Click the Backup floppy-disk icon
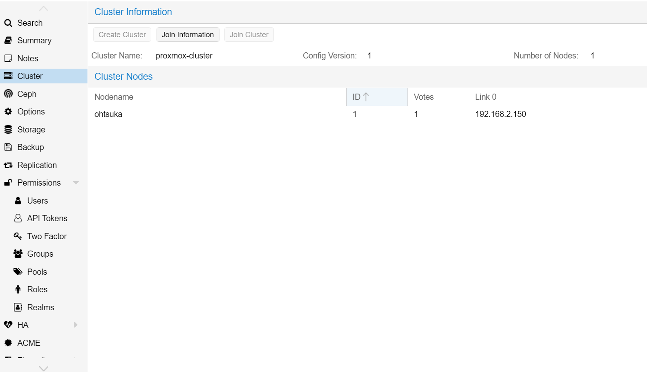This screenshot has width=647, height=372. coord(8,147)
